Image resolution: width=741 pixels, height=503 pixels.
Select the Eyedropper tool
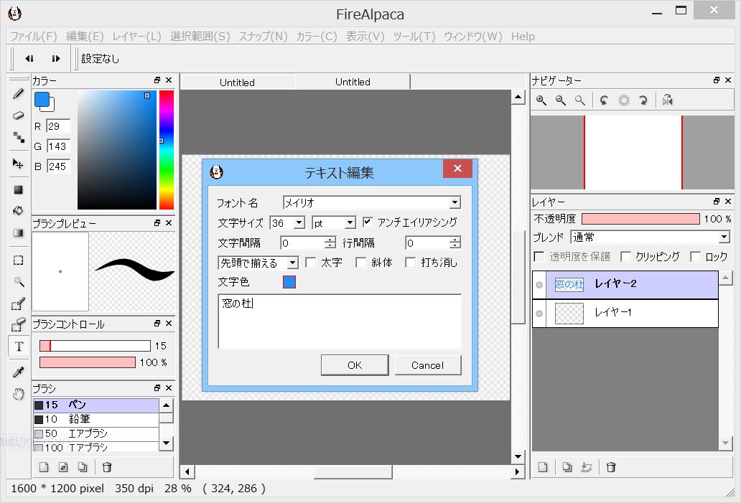tap(18, 370)
